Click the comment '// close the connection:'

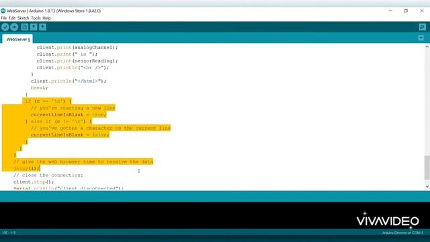pos(48,175)
